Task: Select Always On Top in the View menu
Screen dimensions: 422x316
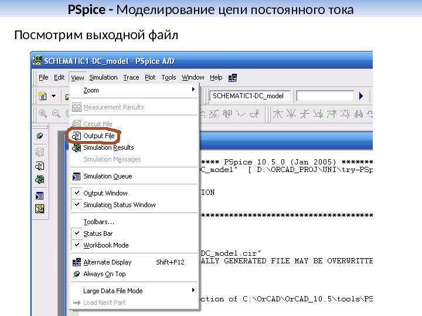Action: (135, 274)
